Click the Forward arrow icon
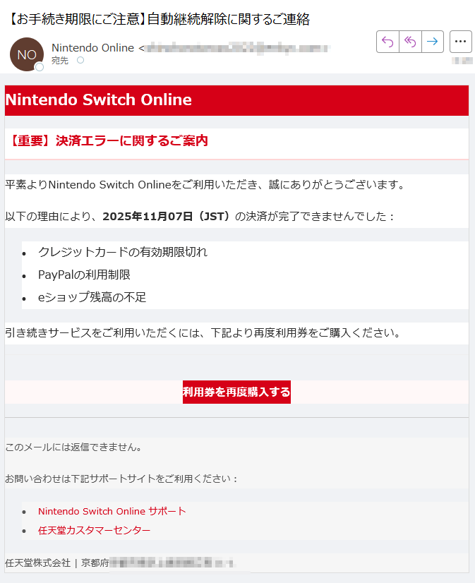The width and height of the screenshot is (475, 583). 432,42
